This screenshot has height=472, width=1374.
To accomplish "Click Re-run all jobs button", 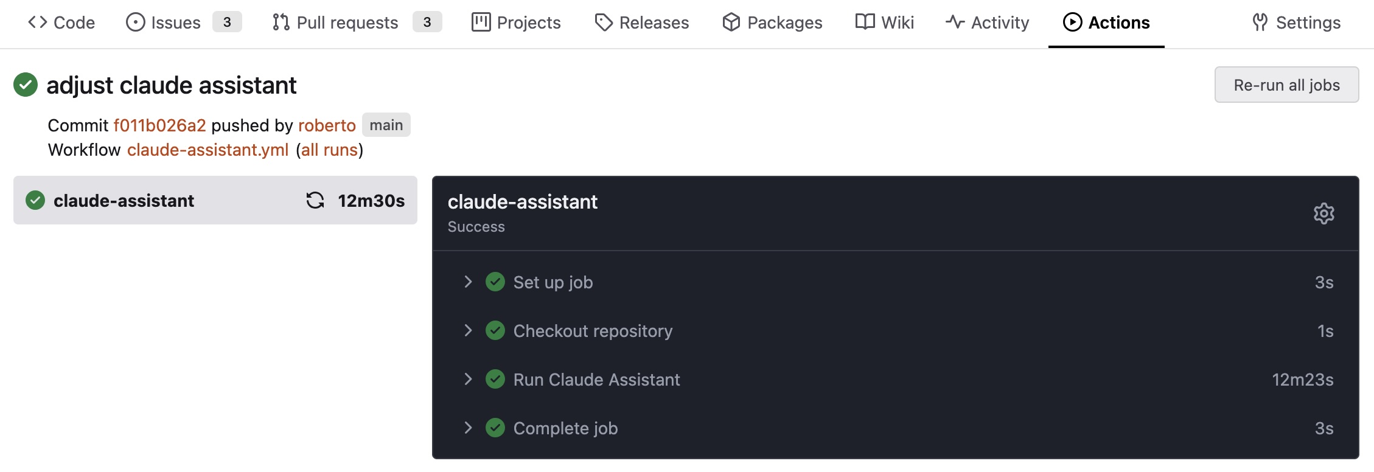I will pos(1286,85).
